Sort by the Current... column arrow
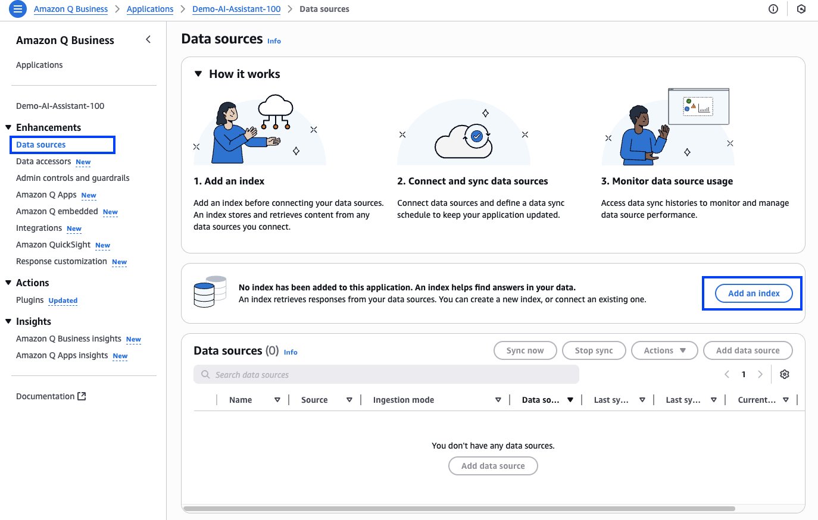 [x=786, y=400]
